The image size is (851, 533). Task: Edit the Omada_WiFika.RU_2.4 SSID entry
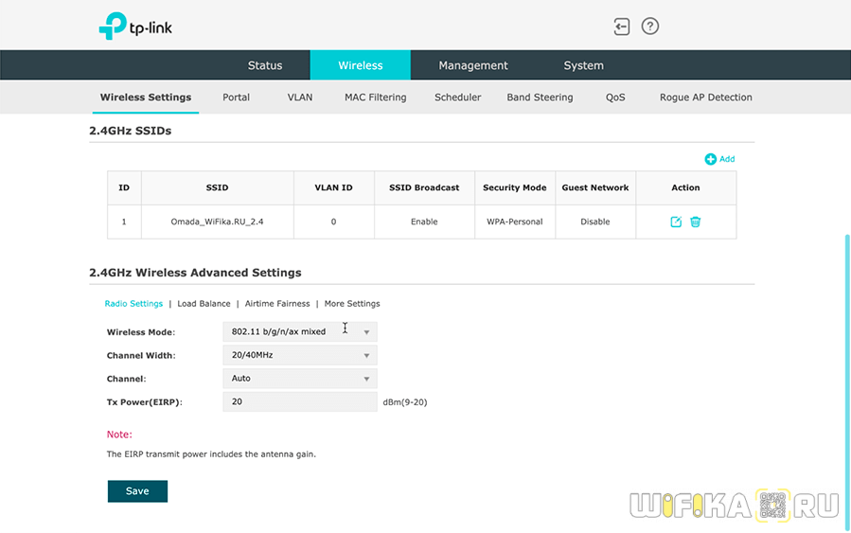(676, 222)
